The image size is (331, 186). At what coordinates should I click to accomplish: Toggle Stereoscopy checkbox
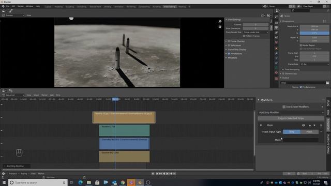click(x=283, y=73)
